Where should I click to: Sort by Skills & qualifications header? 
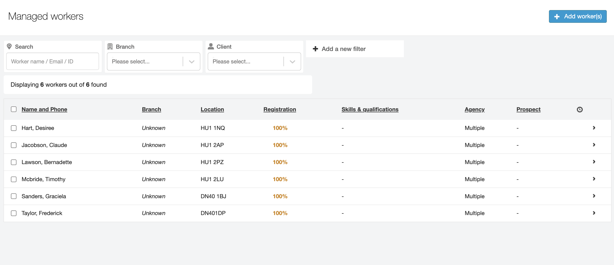tap(370, 109)
